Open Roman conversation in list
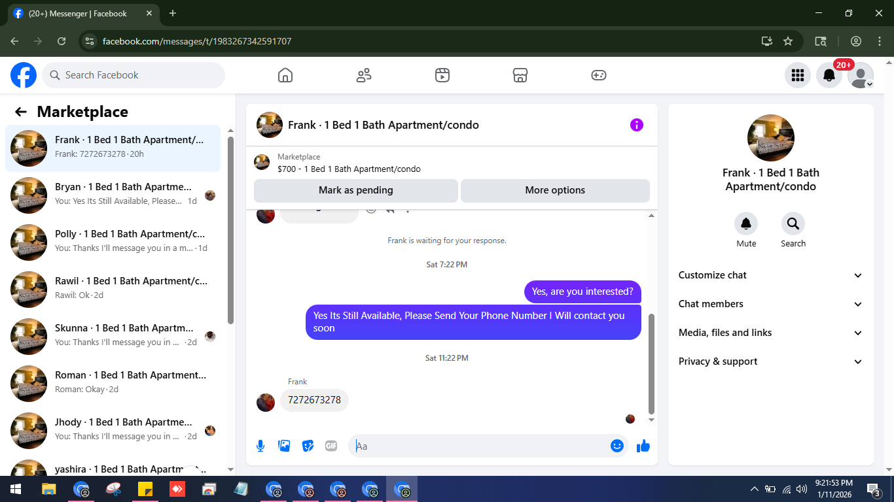Image resolution: width=894 pixels, height=502 pixels. click(113, 384)
